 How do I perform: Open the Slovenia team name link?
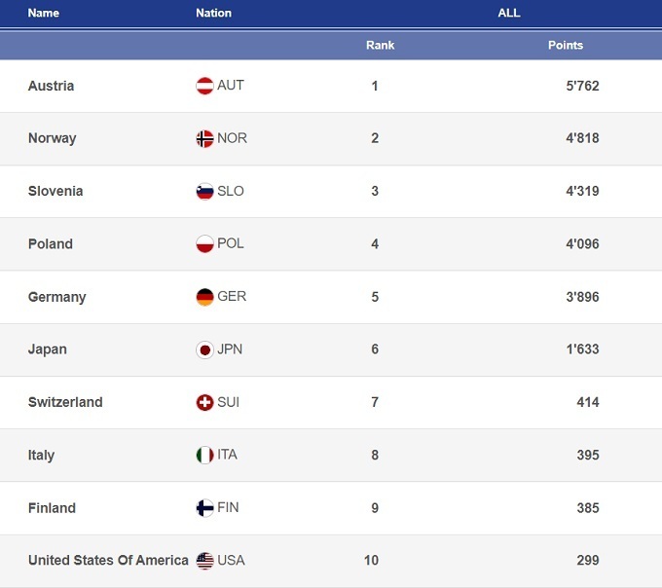[x=55, y=191]
